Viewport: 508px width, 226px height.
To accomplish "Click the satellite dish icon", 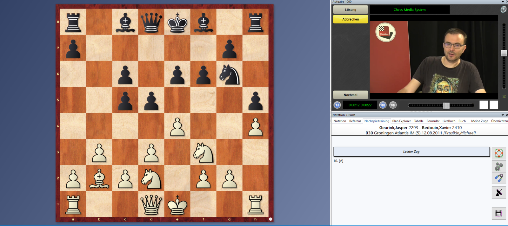I will pos(499,193).
